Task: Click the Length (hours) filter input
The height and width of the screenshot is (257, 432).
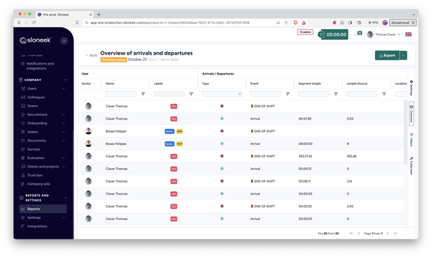Action: click(x=362, y=94)
